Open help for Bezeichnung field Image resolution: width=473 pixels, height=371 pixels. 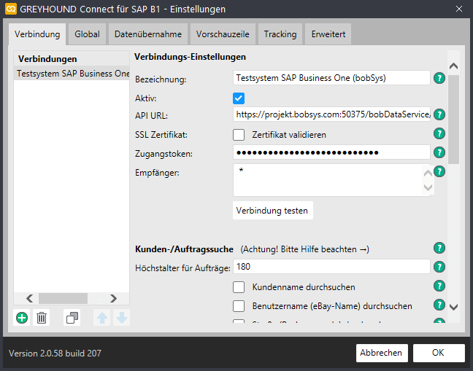pos(439,78)
